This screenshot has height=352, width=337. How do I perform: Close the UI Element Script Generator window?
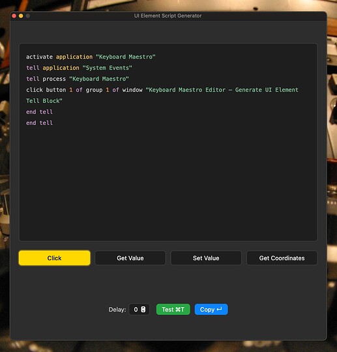(x=14, y=16)
